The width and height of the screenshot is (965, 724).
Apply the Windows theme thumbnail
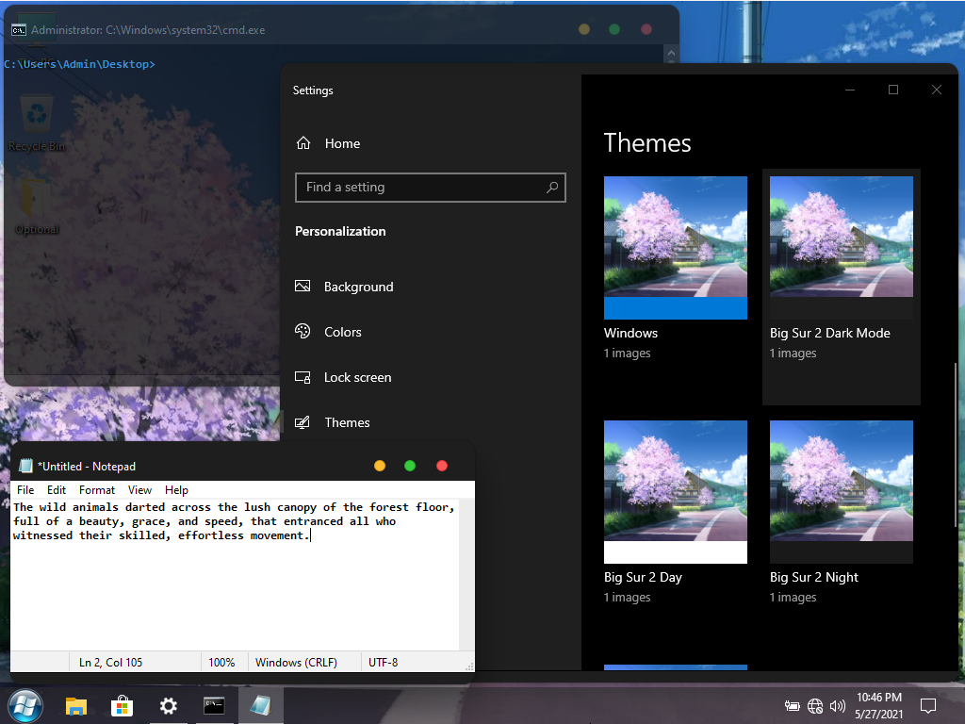[675, 248]
